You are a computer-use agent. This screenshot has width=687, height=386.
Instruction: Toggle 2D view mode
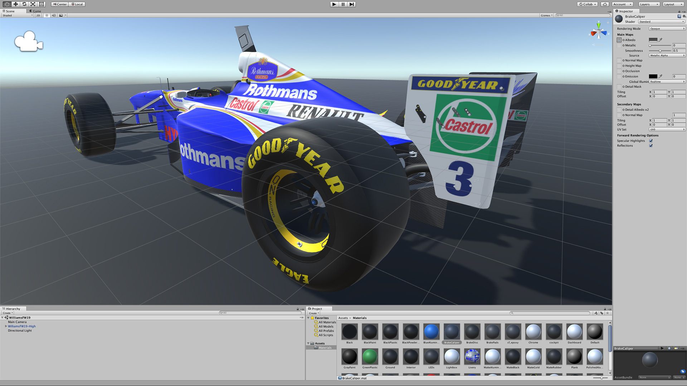[x=38, y=15]
